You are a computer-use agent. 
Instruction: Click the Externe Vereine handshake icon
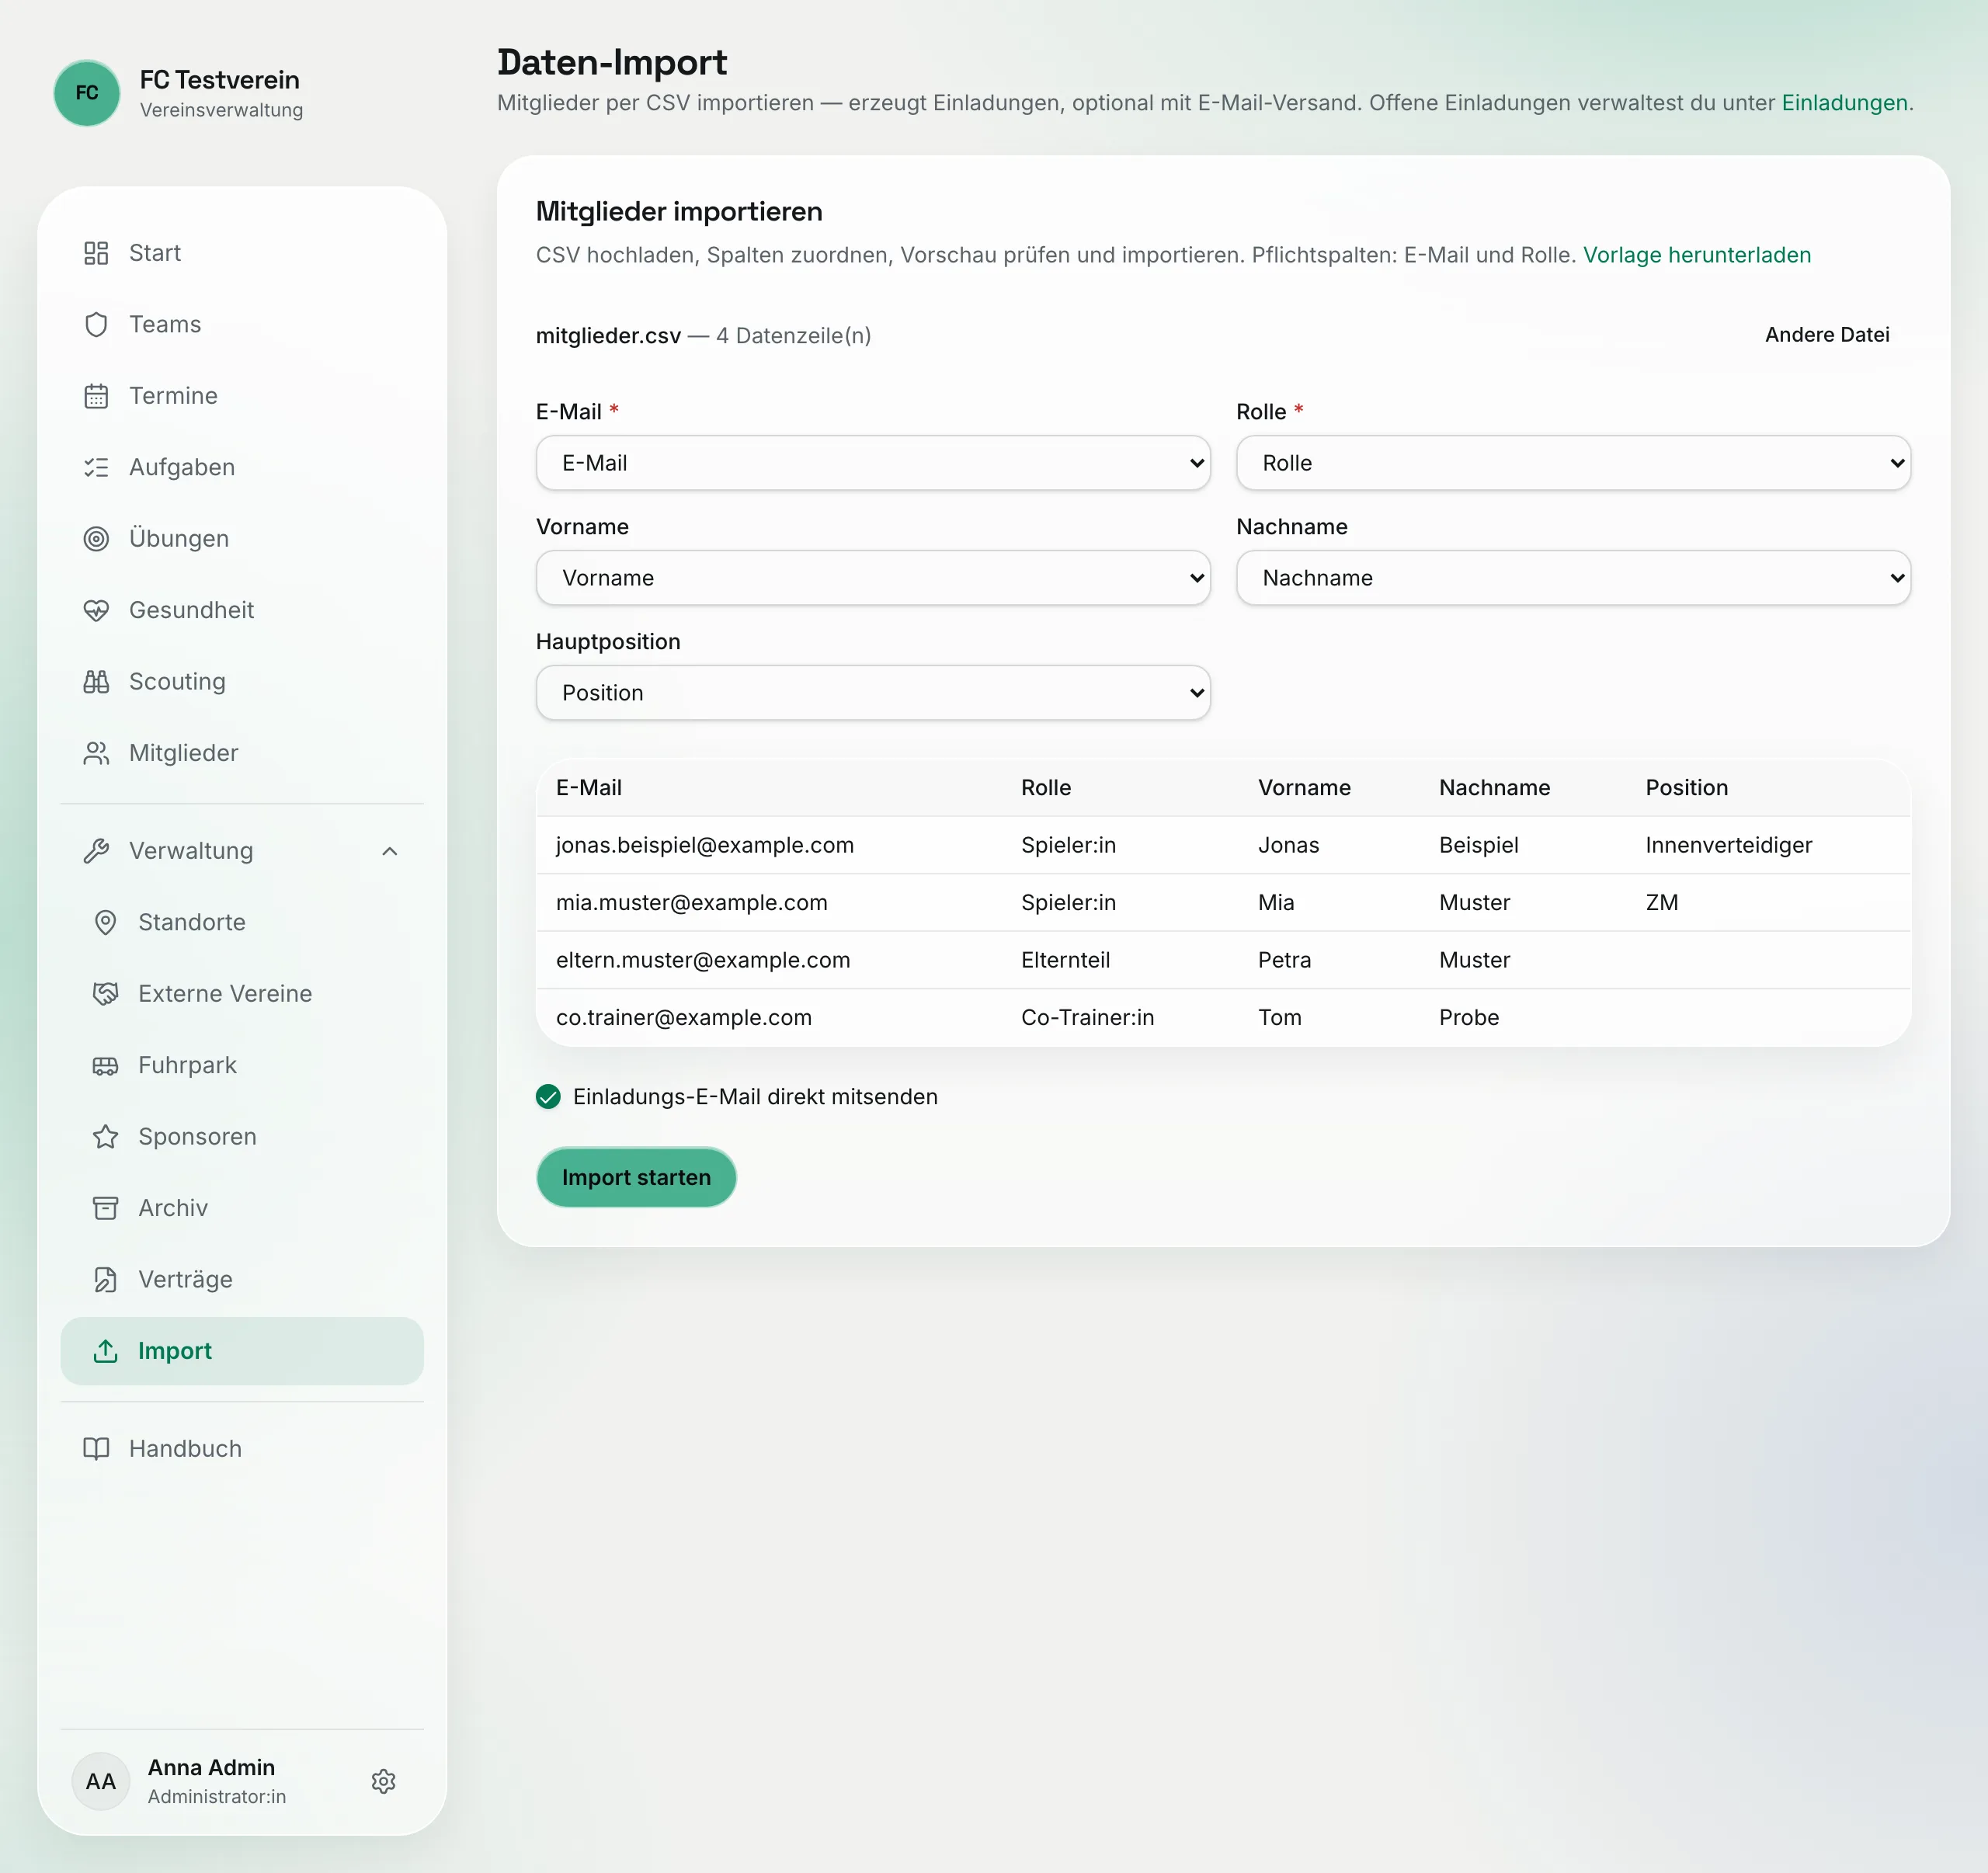(105, 994)
